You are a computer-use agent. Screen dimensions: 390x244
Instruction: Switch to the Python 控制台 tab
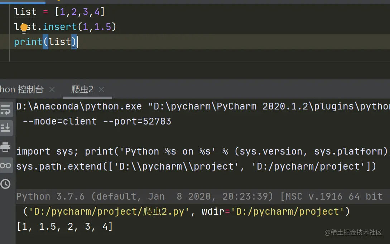(21, 89)
